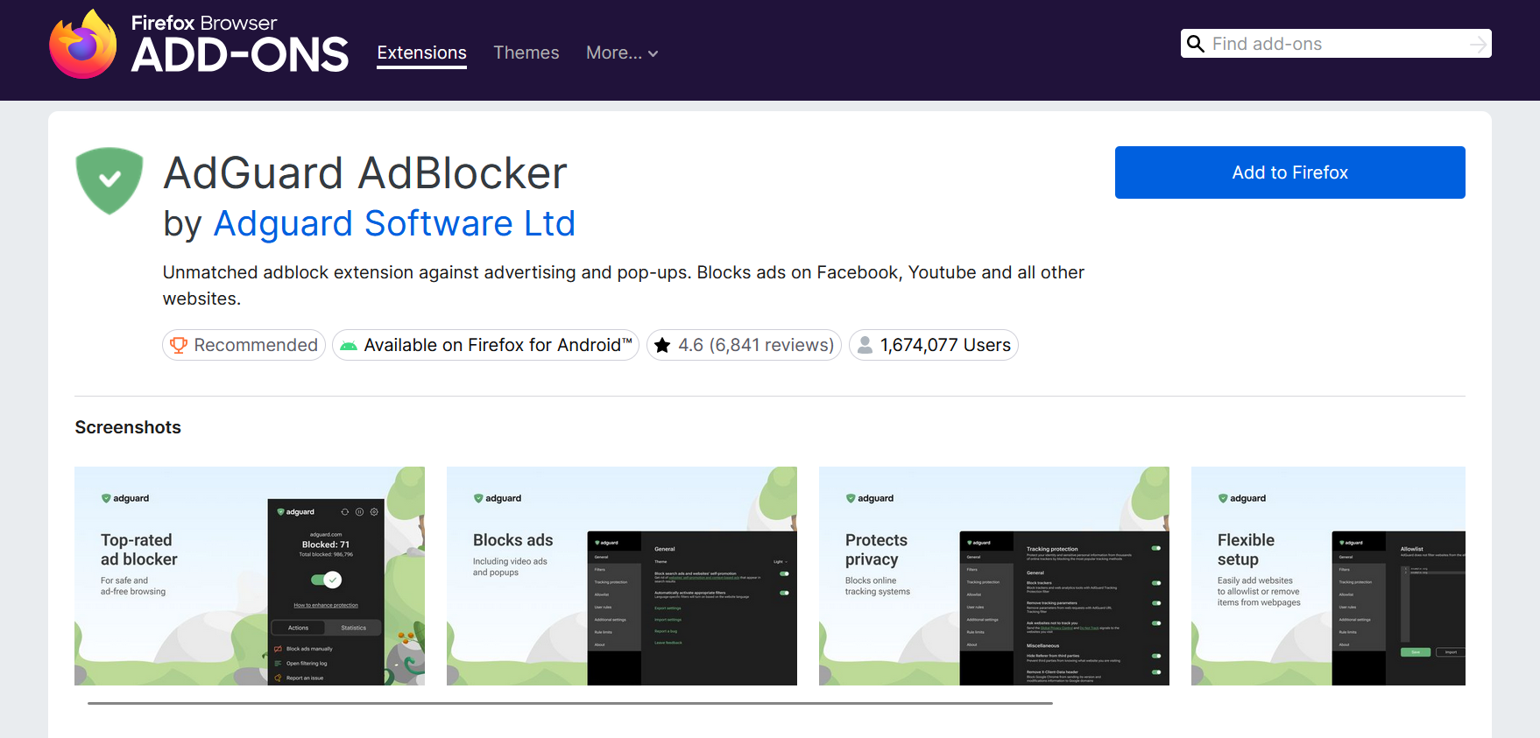Click the screenshots horizontal scrollbar
Screen dimensions: 1540x738
click(570, 703)
